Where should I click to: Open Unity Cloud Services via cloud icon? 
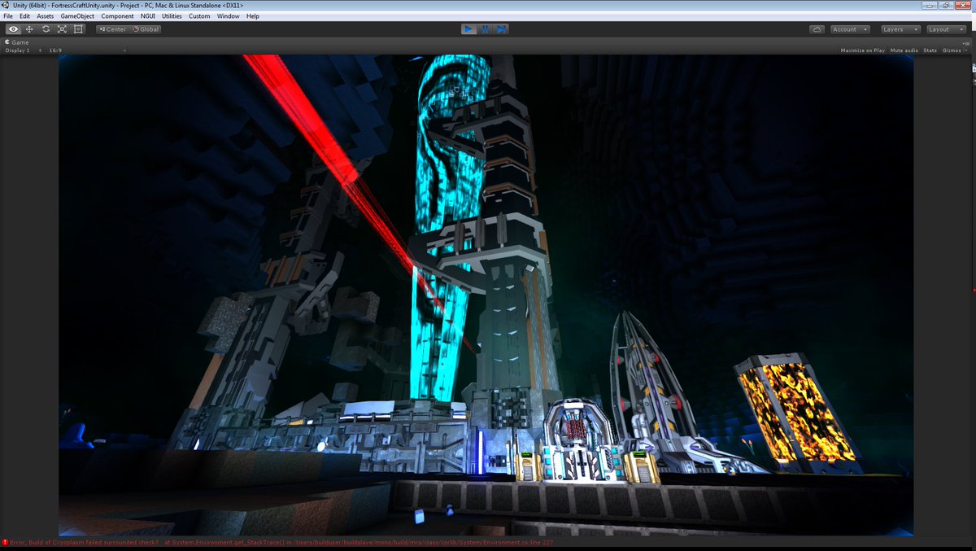(817, 28)
